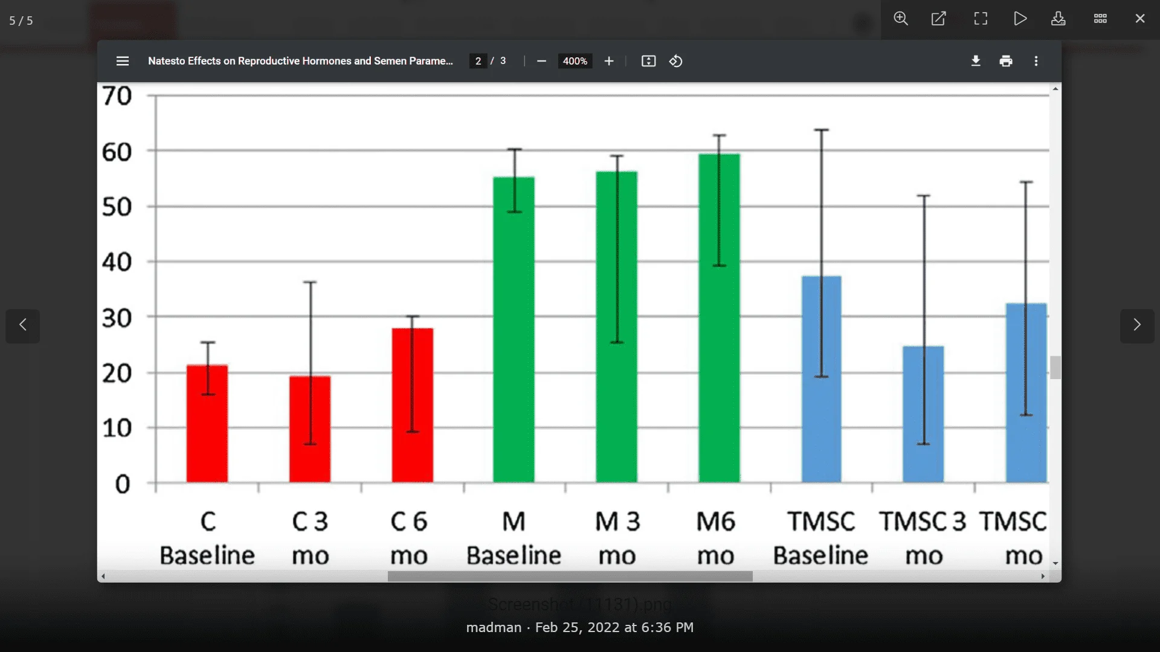Click the vertical scrollbar thumb in PDF
The height and width of the screenshot is (652, 1160).
click(x=1055, y=368)
